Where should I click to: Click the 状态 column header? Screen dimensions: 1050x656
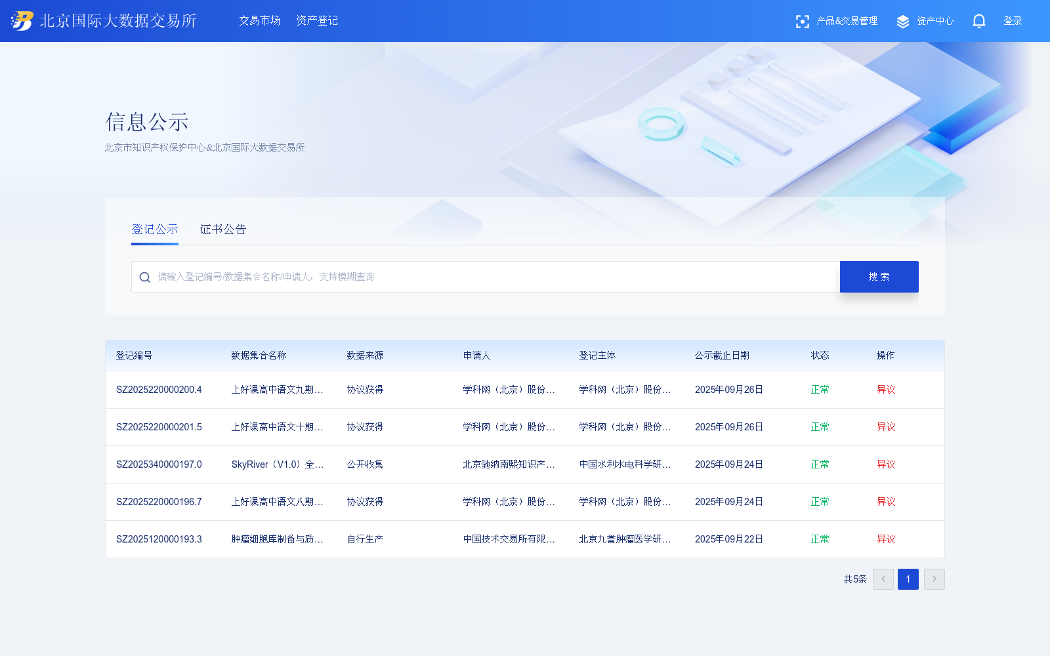(x=820, y=356)
